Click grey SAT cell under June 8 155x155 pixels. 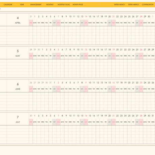tap(82, 89)
